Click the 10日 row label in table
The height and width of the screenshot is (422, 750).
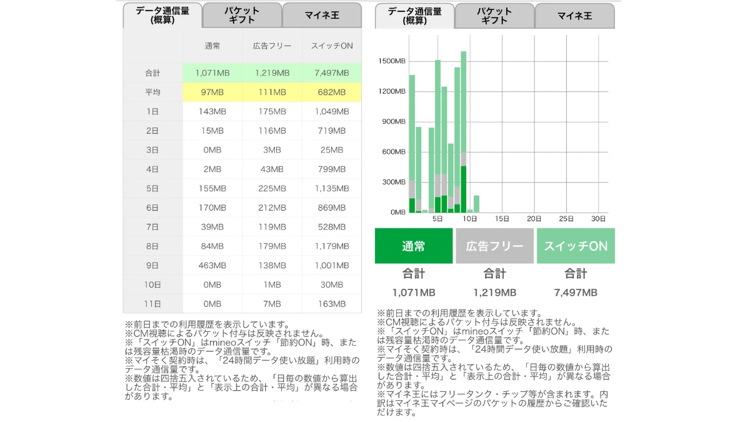pyautogui.click(x=153, y=285)
